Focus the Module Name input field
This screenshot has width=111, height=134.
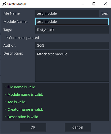72,22
